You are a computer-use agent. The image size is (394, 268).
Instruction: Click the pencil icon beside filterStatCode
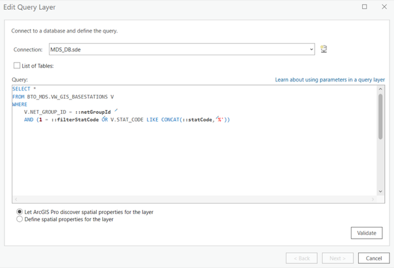pos(103,117)
